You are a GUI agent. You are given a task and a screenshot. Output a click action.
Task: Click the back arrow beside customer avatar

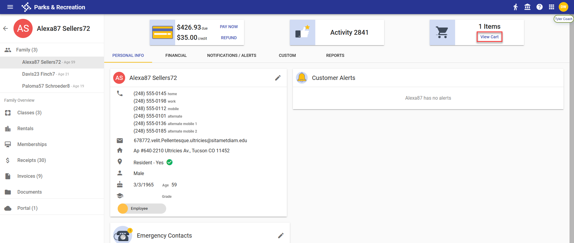[5, 28]
